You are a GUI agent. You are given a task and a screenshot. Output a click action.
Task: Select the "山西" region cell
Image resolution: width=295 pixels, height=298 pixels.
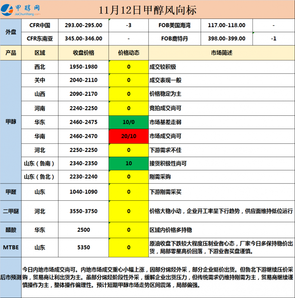click(x=40, y=94)
